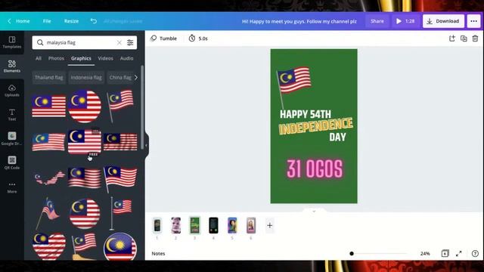
Task: Switch to the Videos tab
Action: point(106,58)
